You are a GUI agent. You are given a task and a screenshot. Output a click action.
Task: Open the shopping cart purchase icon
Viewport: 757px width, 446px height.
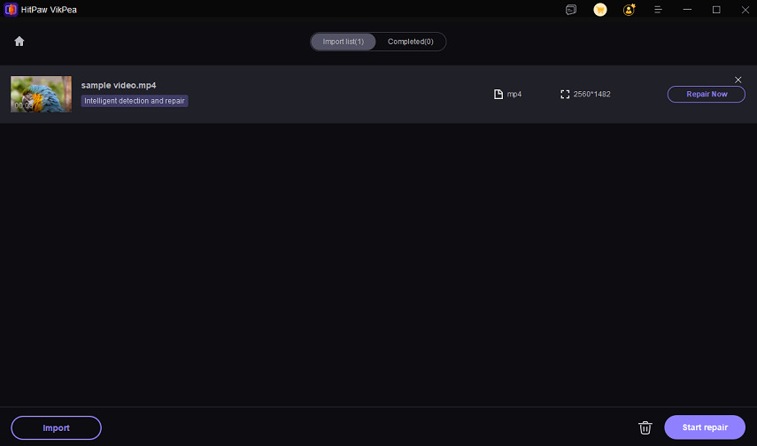pos(600,10)
